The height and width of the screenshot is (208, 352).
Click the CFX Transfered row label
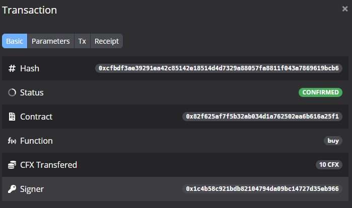point(48,165)
